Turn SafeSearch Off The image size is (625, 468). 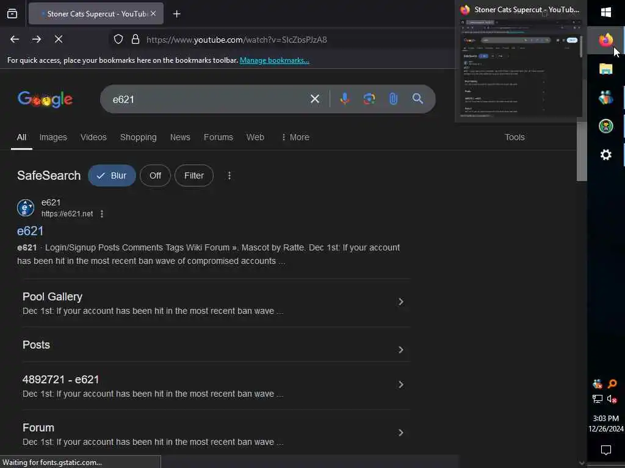pyautogui.click(x=155, y=175)
